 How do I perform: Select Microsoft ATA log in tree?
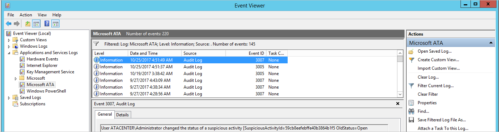click(41, 85)
